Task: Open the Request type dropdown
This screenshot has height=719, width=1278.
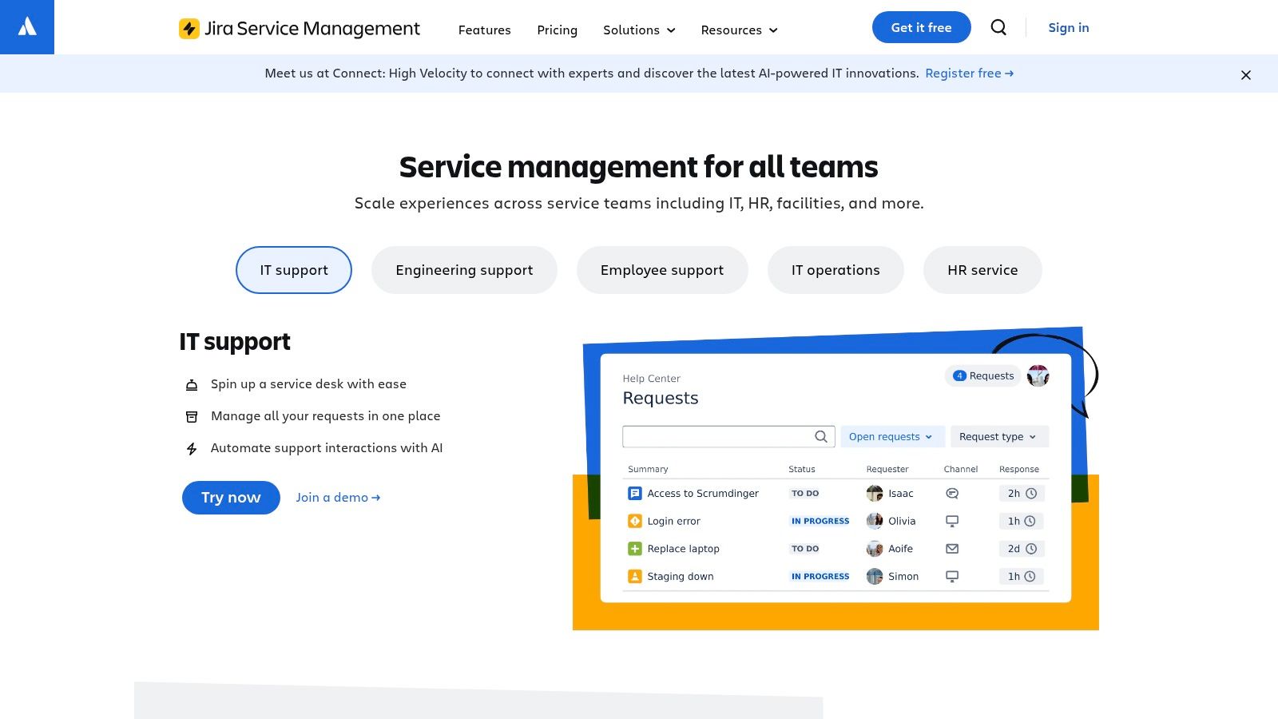Action: [998, 437]
